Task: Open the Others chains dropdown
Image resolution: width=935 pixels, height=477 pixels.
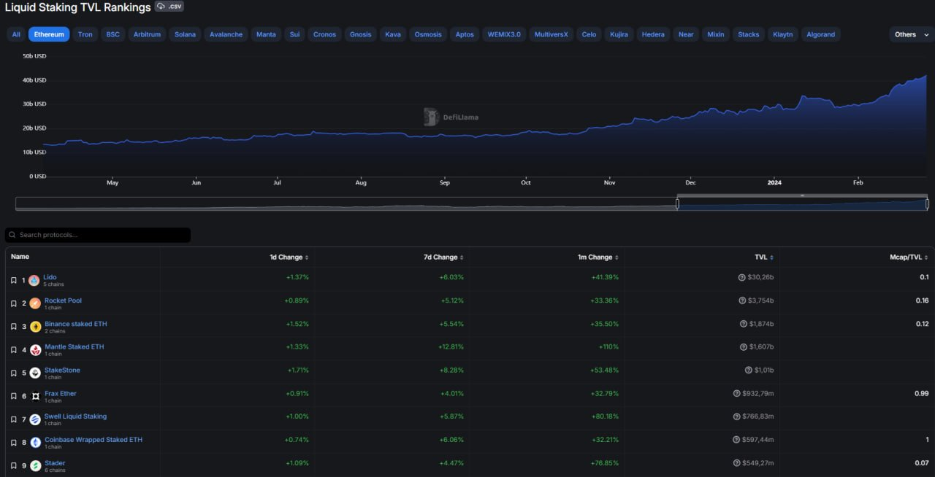Action: pyautogui.click(x=912, y=34)
